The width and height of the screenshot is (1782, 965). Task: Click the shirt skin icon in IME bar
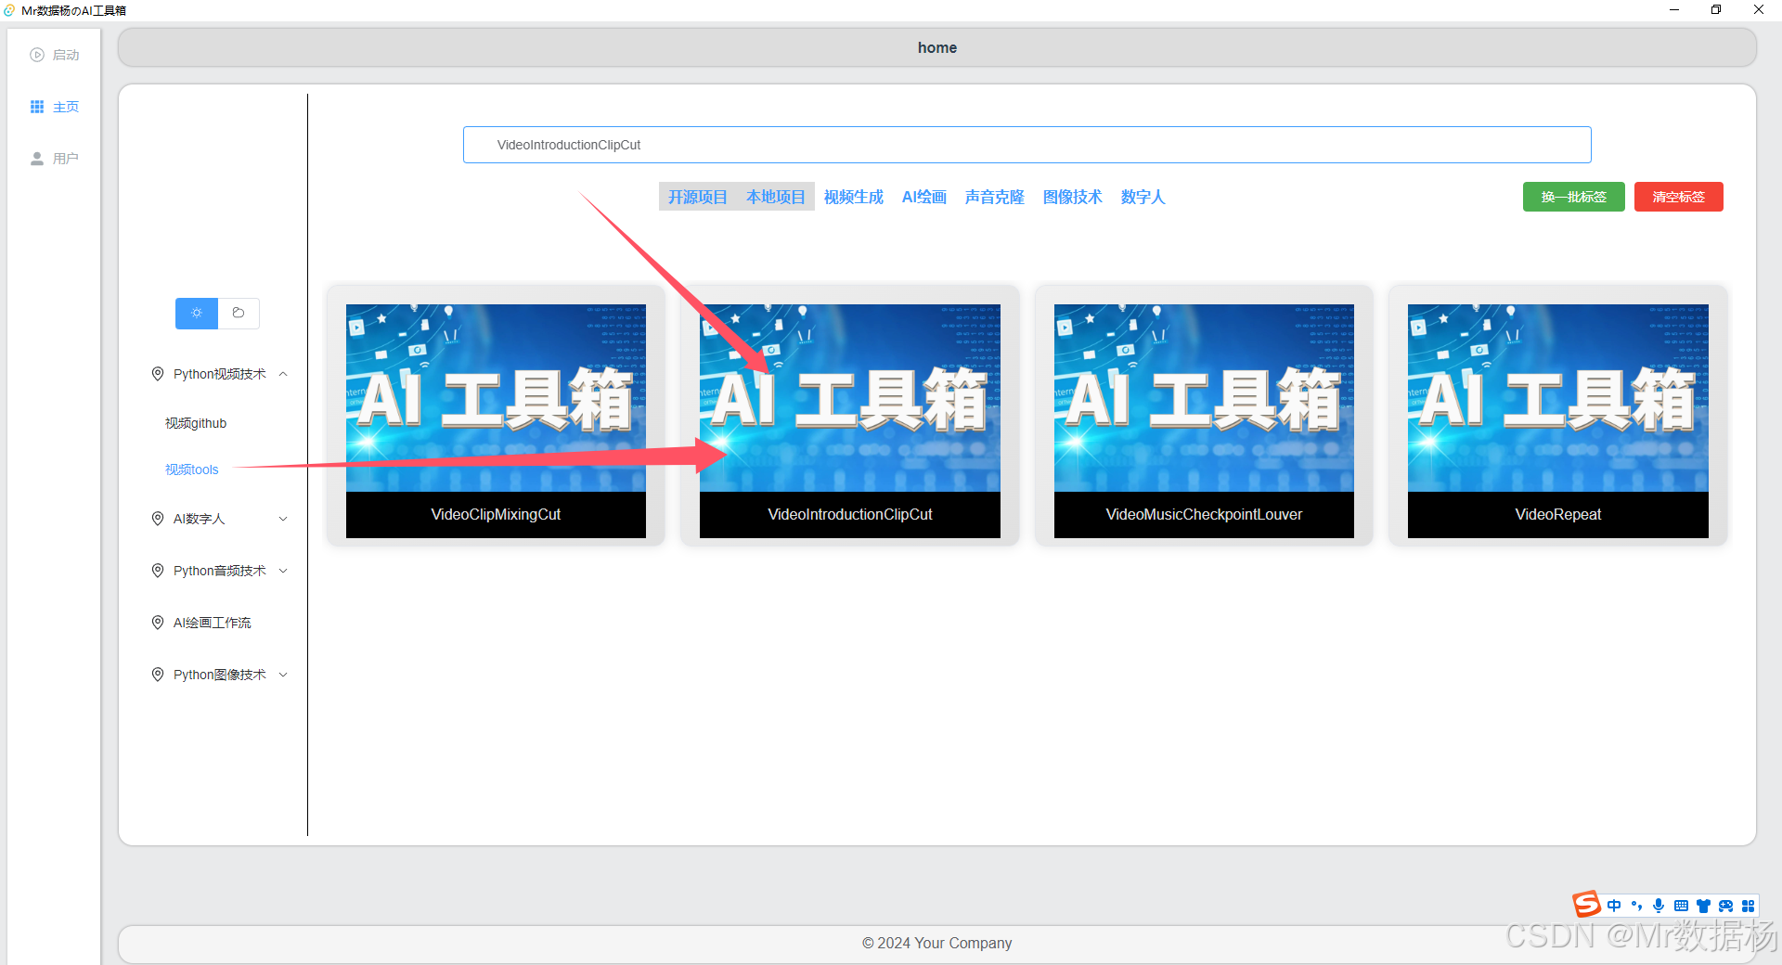(x=1703, y=906)
